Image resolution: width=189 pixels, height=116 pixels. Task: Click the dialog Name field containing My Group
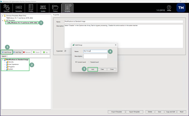(95, 51)
